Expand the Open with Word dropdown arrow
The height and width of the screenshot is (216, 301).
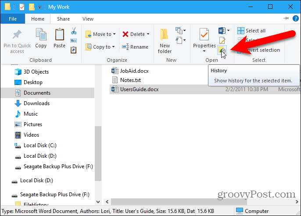click(228, 31)
